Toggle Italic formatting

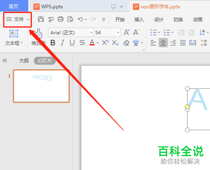pos(63,42)
